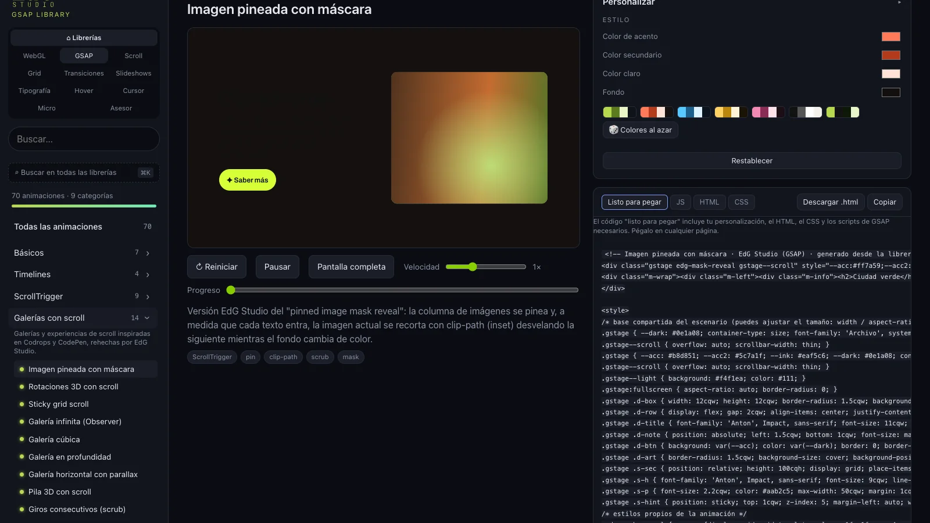Open the Fondo color swatch

(891, 92)
